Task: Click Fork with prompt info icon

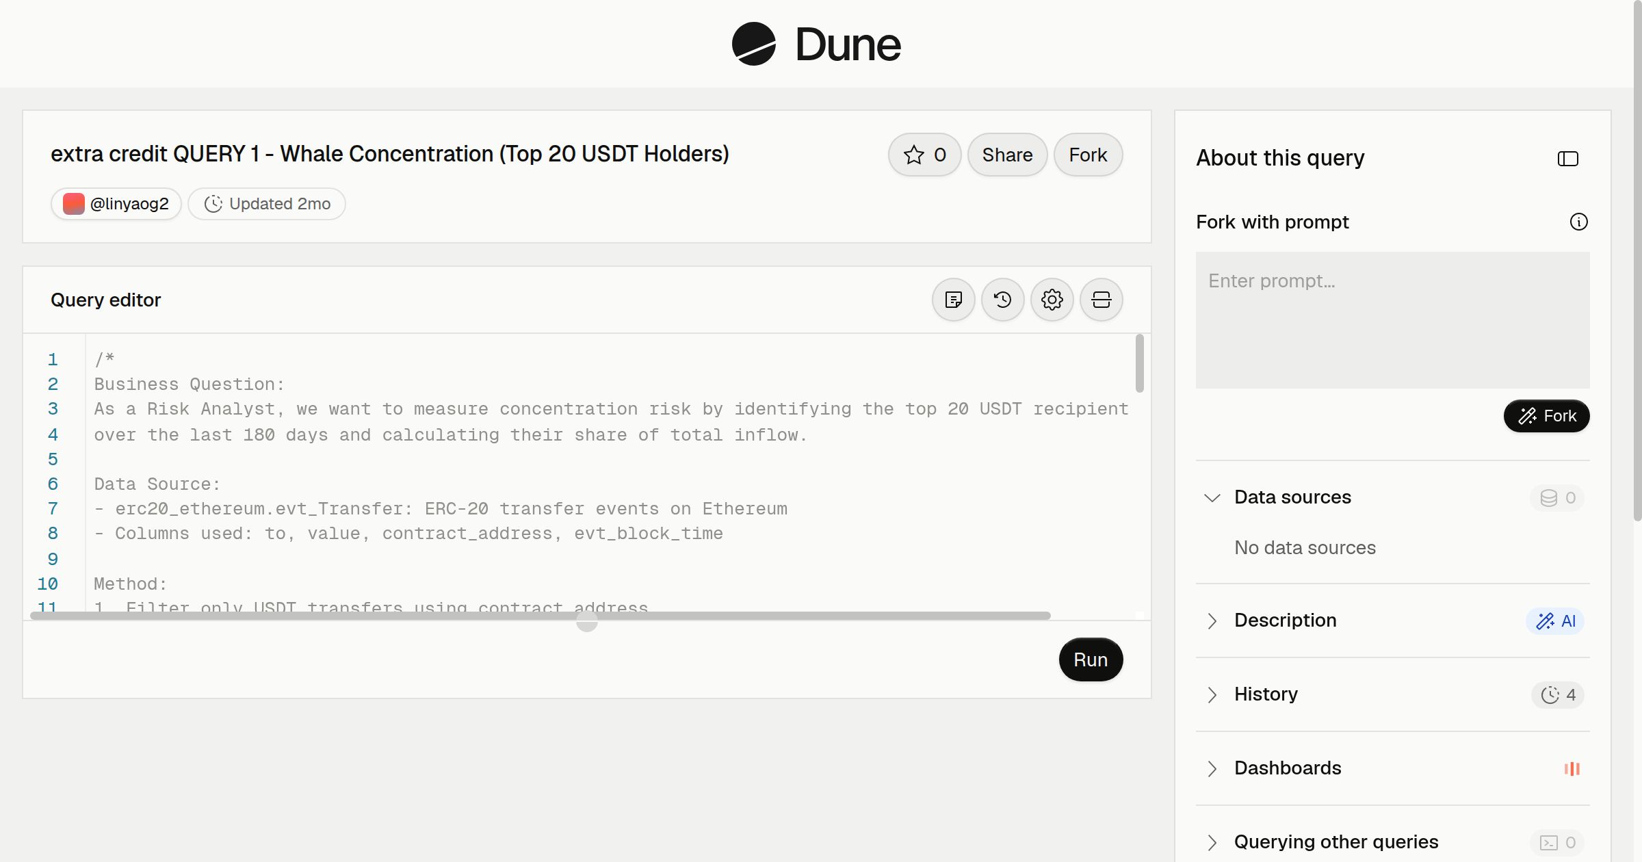Action: point(1578,222)
